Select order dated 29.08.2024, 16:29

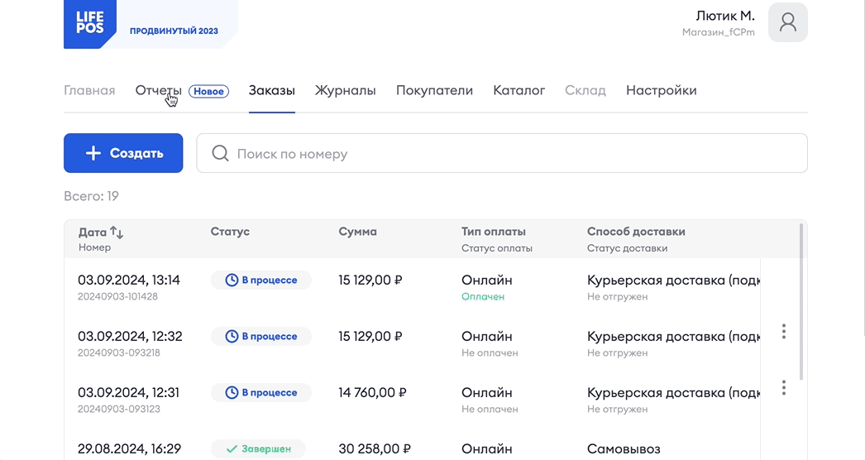click(130, 449)
